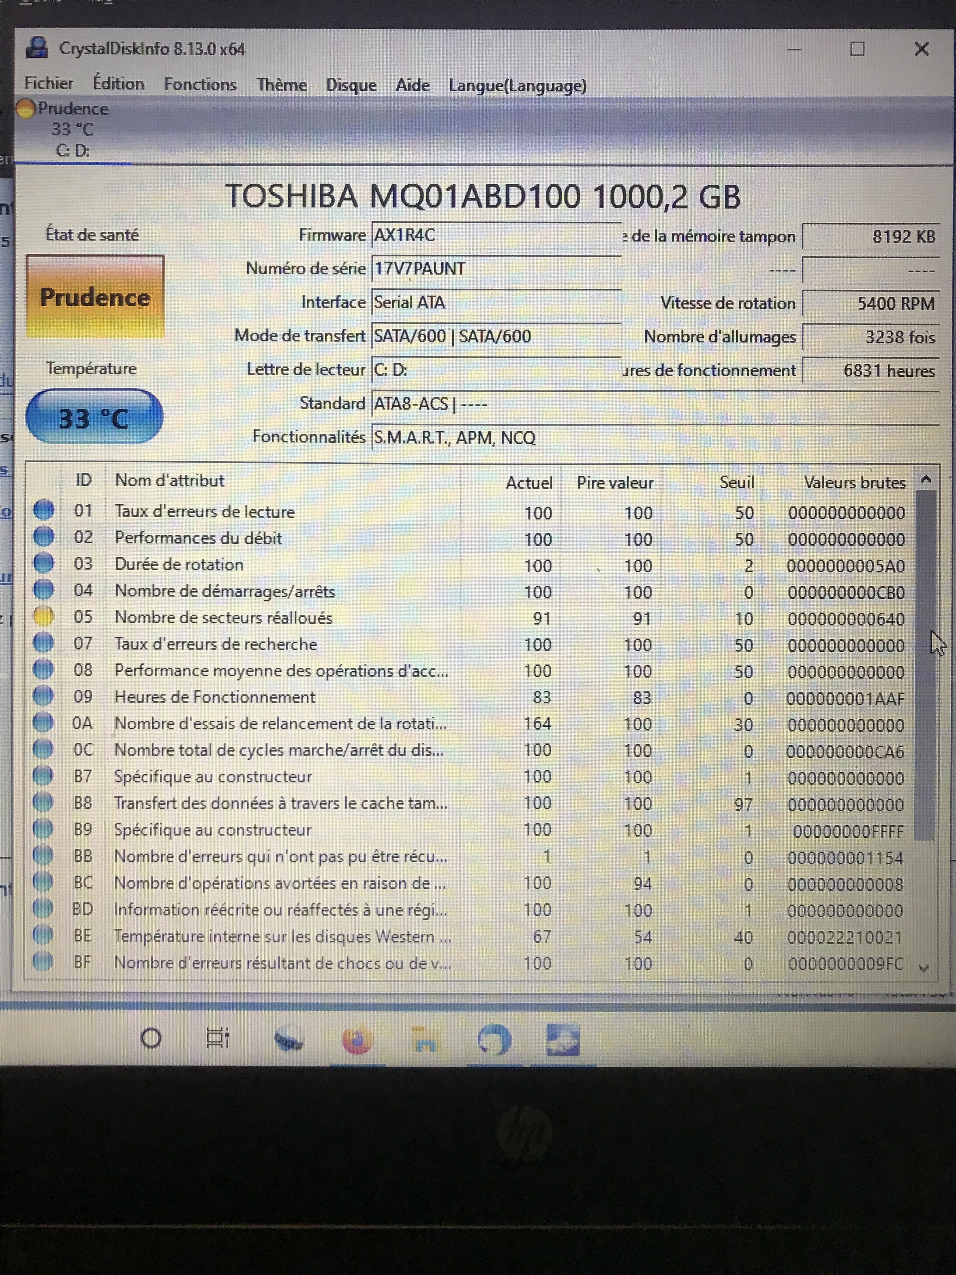Click scroll-up arrow of attribute list

coord(926,480)
